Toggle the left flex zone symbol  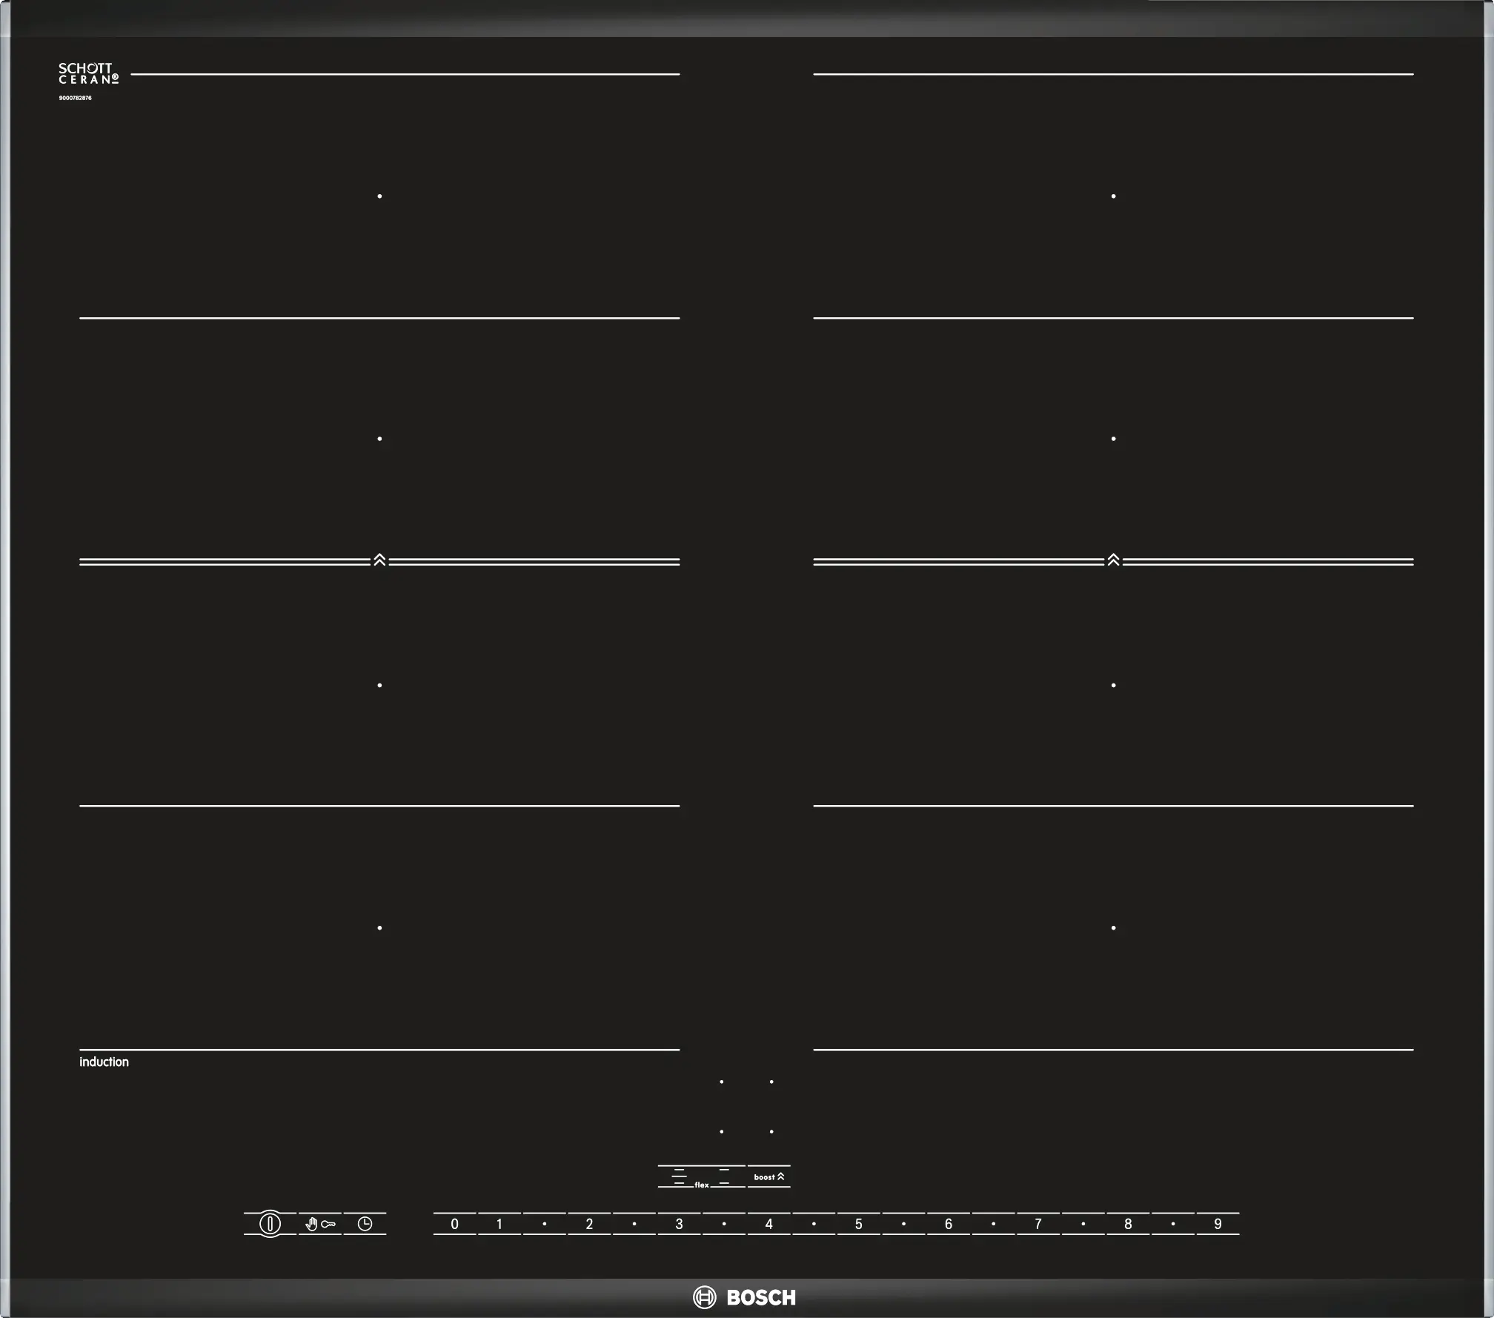point(679,1176)
